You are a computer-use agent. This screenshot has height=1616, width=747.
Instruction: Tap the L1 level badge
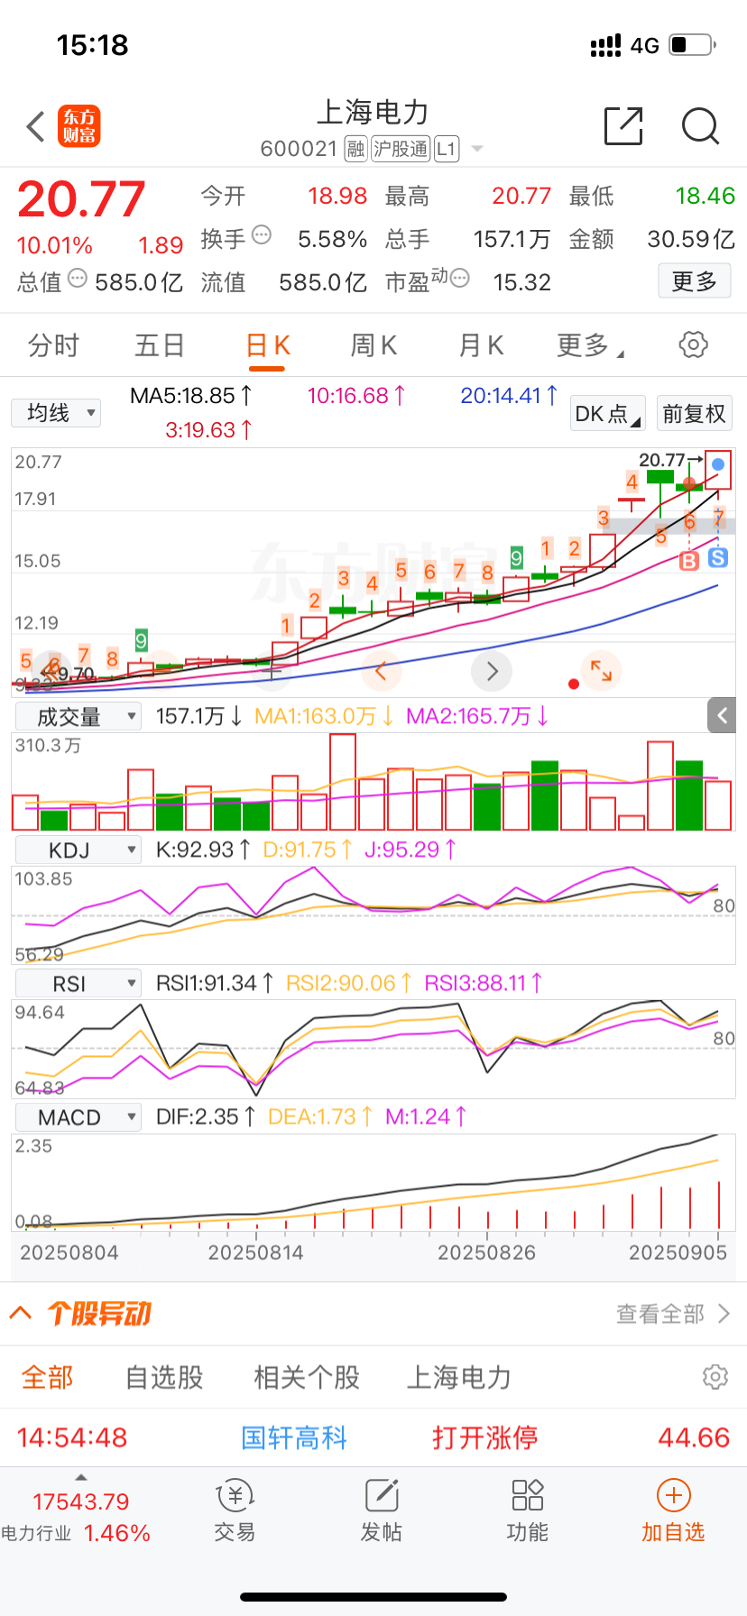(x=447, y=149)
